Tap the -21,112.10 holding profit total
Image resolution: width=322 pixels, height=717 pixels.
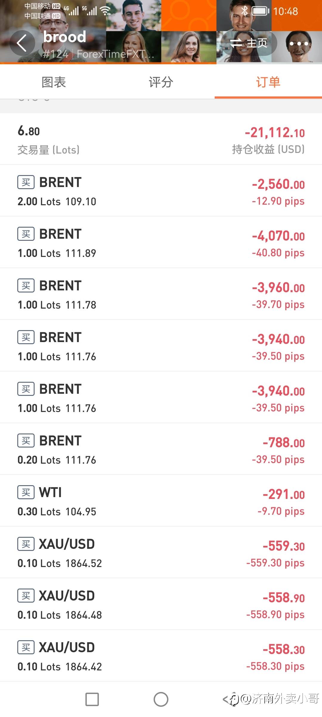click(275, 132)
